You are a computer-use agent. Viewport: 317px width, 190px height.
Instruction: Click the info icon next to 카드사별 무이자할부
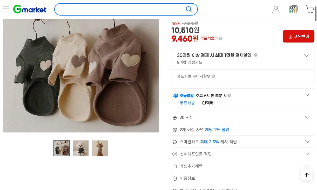[x=213, y=76]
